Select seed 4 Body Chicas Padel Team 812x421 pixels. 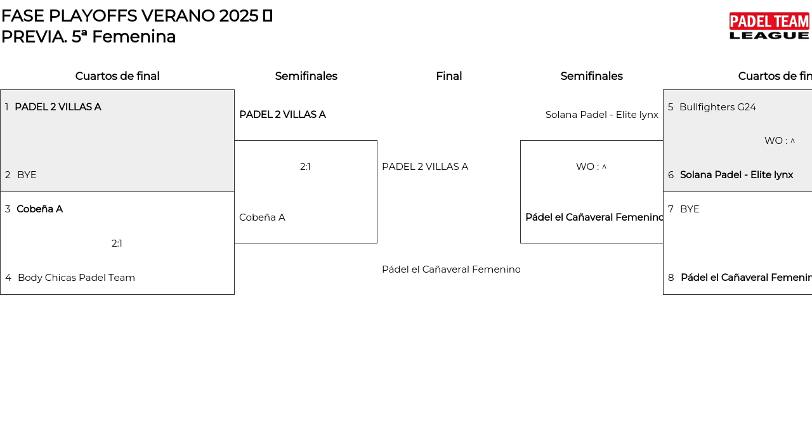(76, 278)
